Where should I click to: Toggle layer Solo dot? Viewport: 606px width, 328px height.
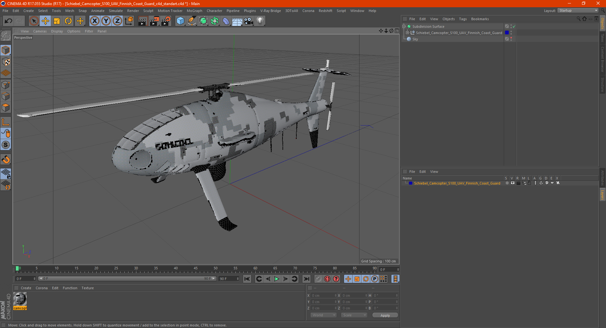(x=507, y=183)
